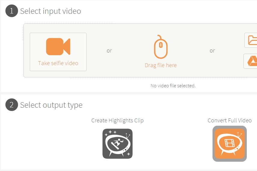This screenshot has width=257, height=171.
Task: Open the folder browse file button
Action: (251, 40)
